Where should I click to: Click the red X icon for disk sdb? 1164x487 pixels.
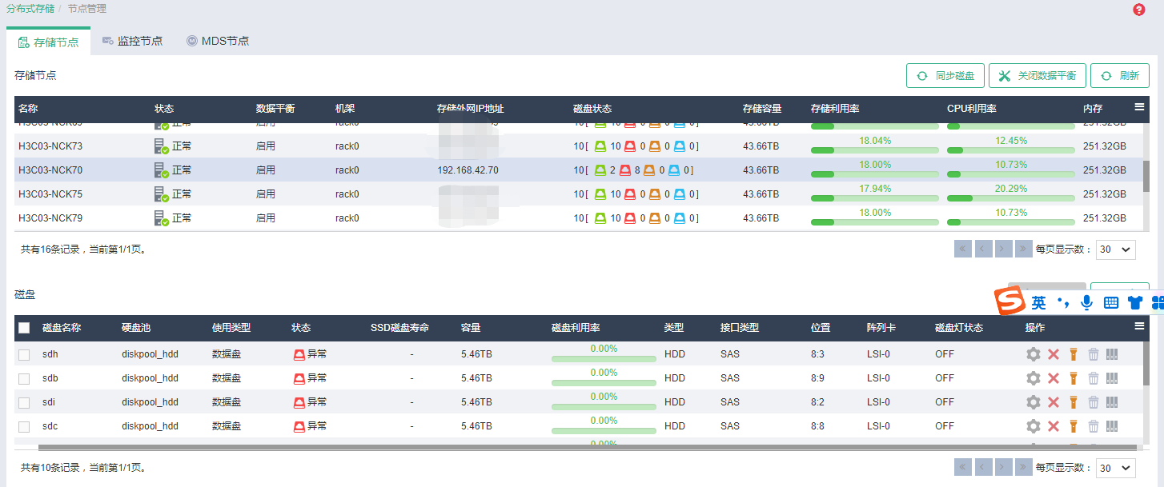[1054, 378]
